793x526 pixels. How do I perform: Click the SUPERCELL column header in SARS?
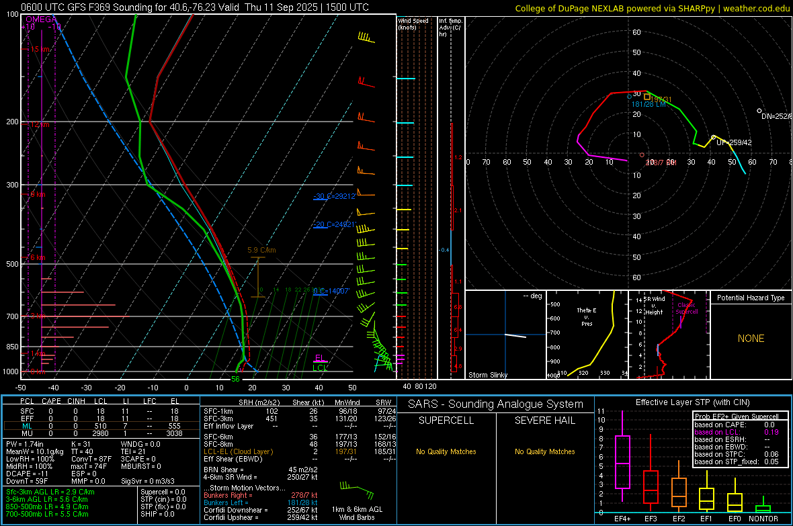click(446, 421)
